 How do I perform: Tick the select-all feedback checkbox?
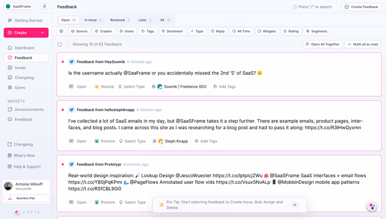[60, 44]
